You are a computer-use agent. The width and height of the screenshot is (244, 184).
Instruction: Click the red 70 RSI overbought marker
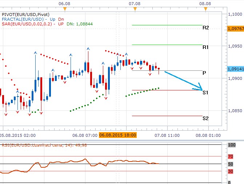230,156
